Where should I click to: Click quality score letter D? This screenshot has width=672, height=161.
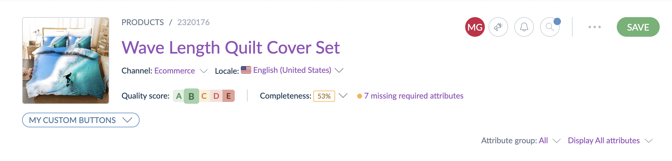pos(216,96)
